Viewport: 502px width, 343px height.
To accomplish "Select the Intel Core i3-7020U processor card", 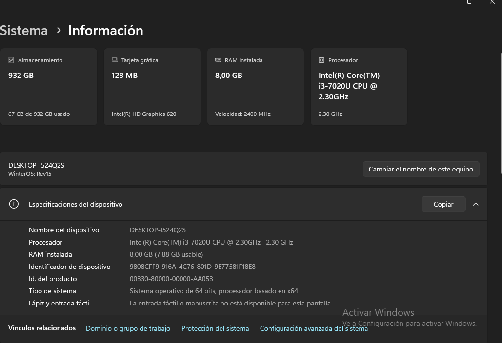I will [x=359, y=87].
